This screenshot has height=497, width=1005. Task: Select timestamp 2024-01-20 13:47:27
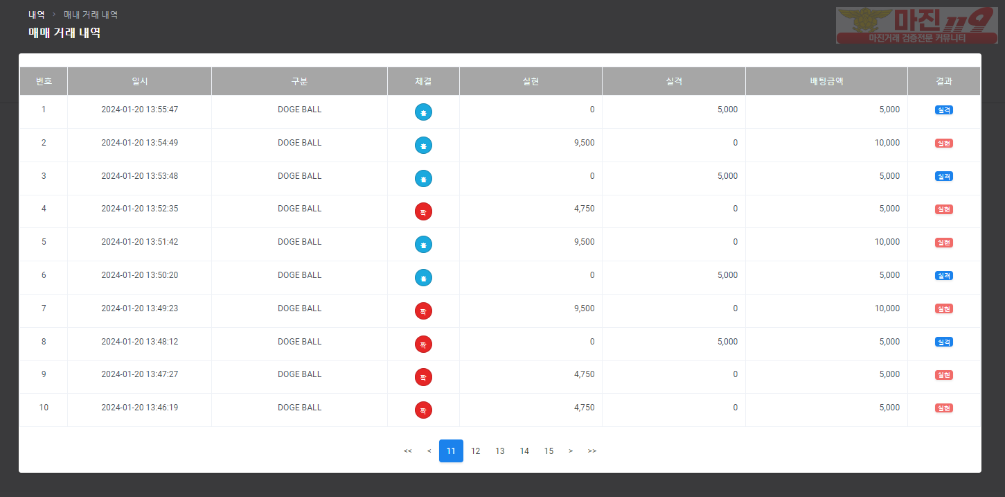click(140, 374)
